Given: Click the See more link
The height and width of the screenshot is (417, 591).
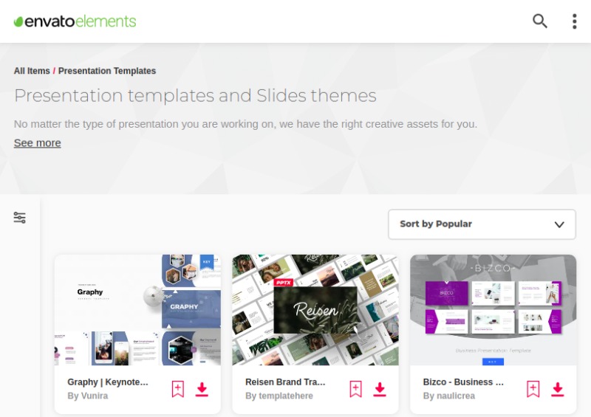Looking at the screenshot, I should point(38,142).
